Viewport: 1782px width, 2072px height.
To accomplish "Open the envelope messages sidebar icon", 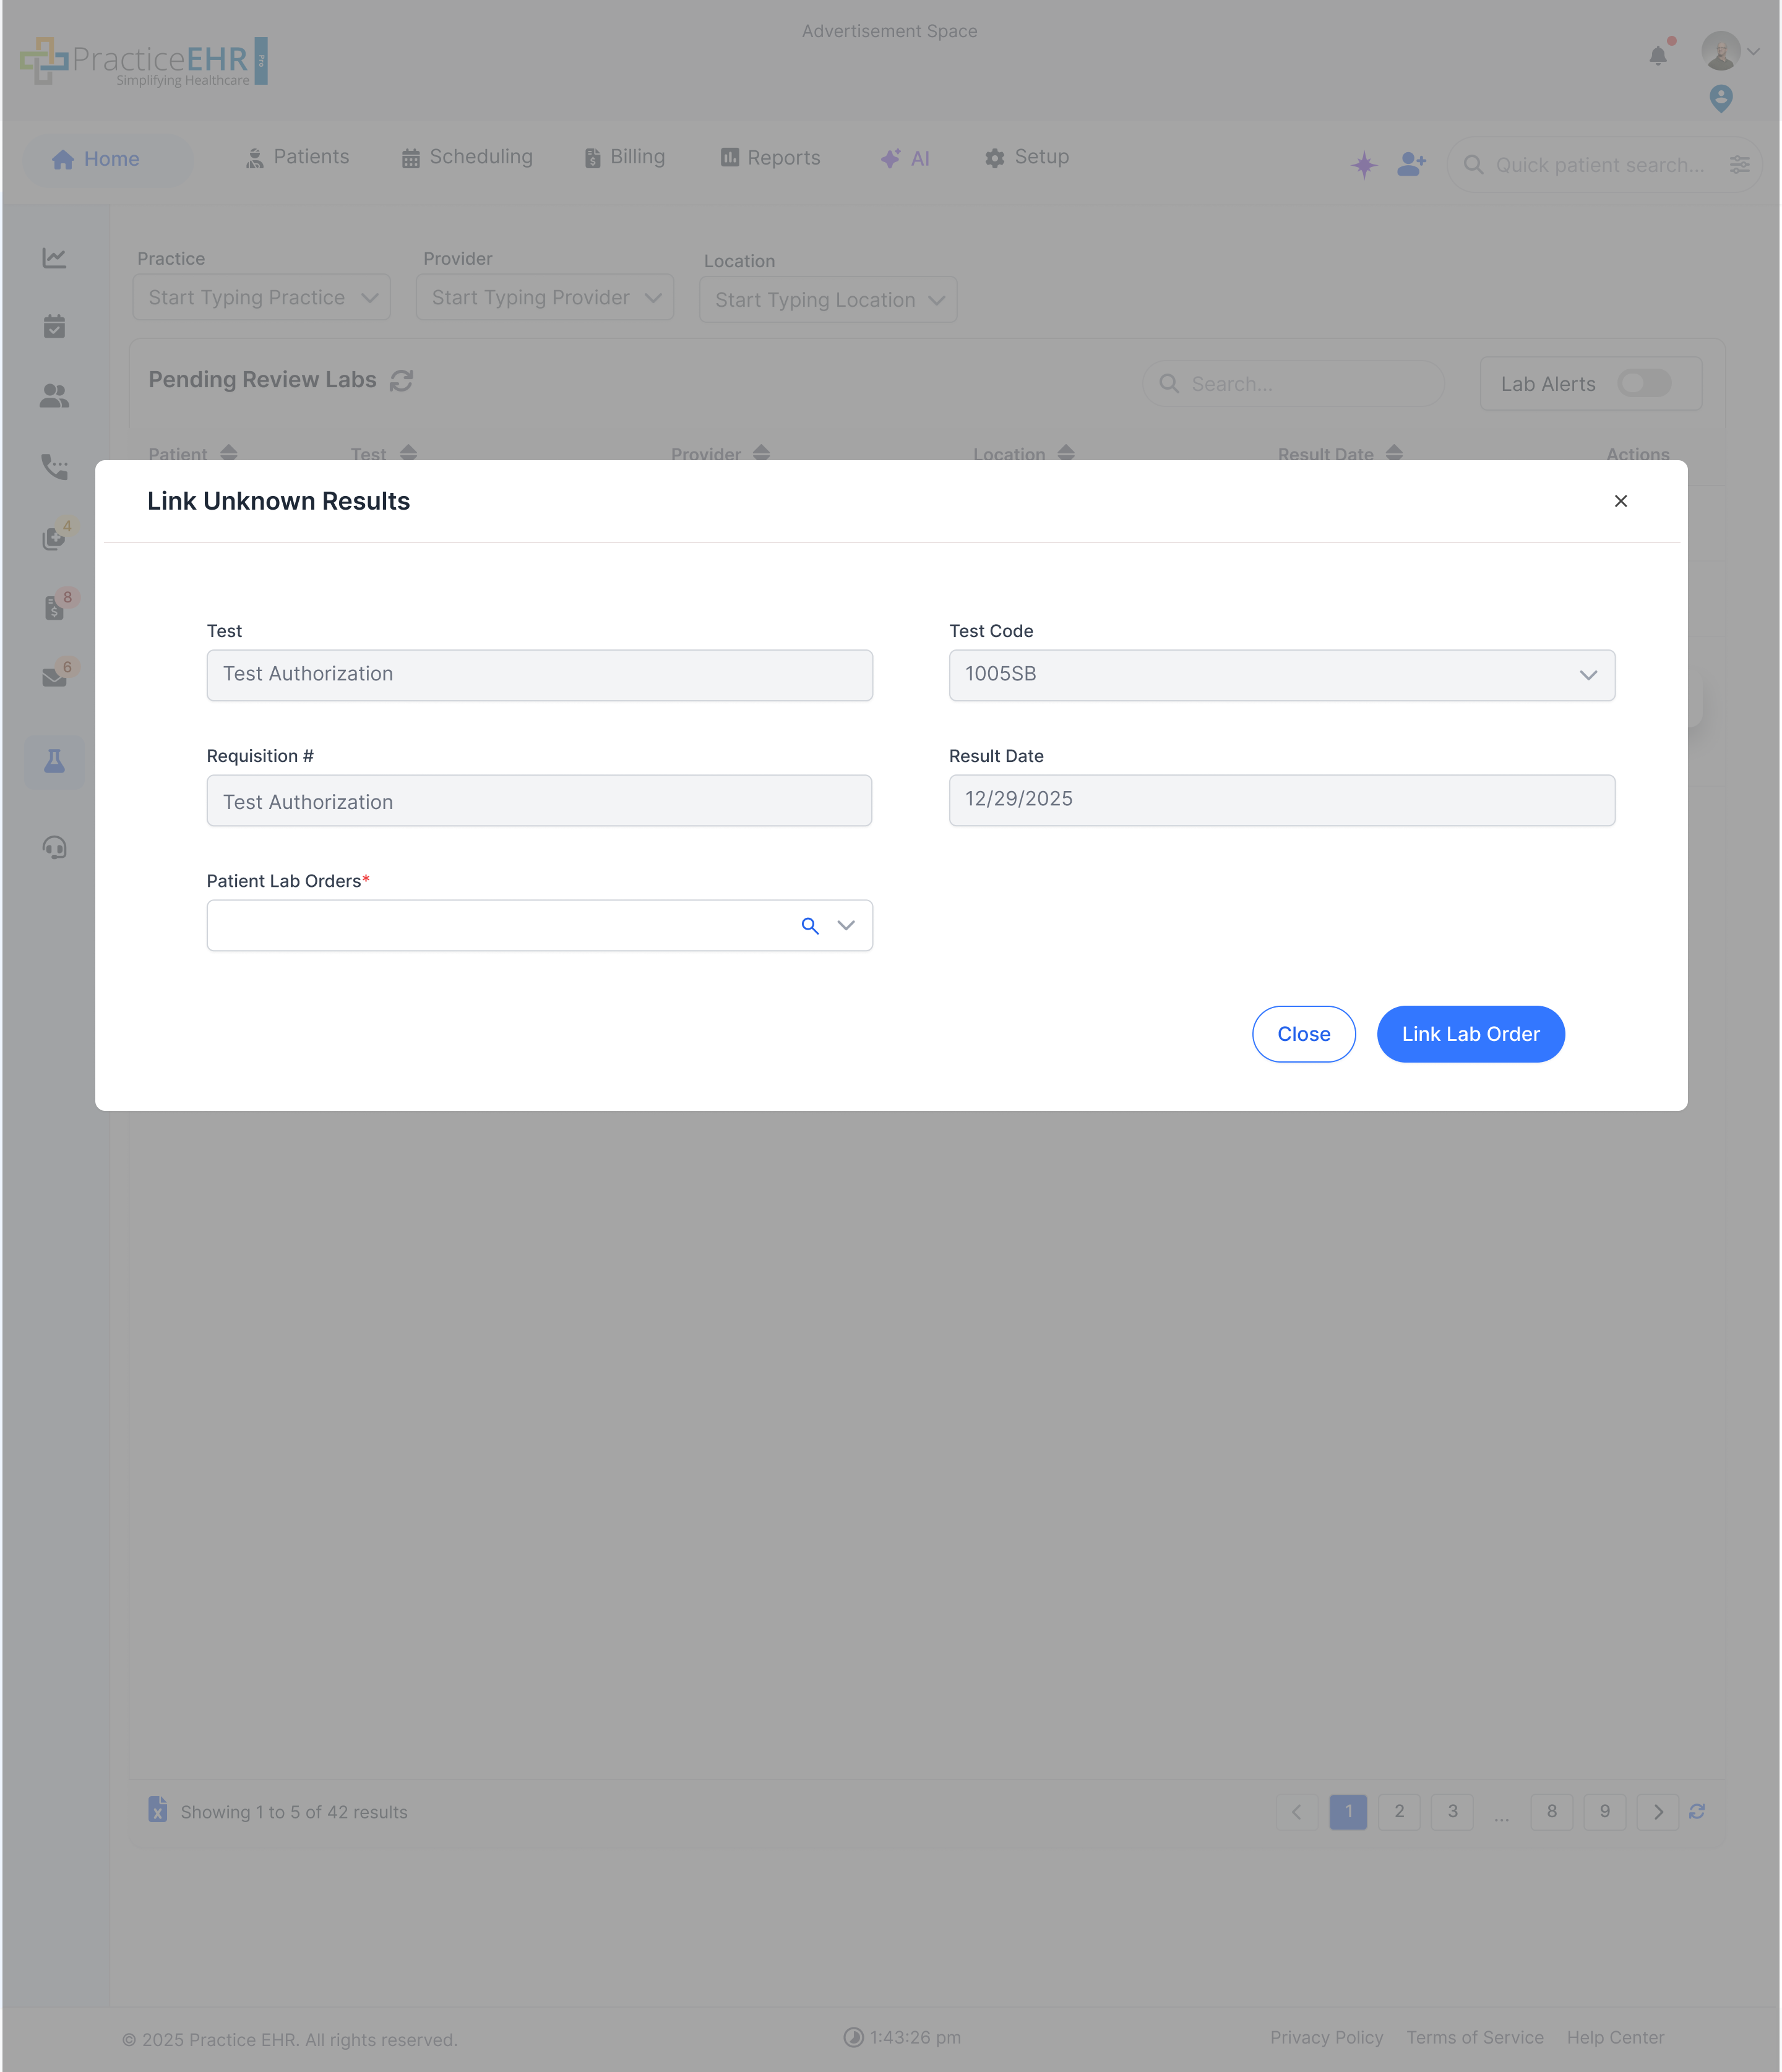I will click(x=54, y=677).
